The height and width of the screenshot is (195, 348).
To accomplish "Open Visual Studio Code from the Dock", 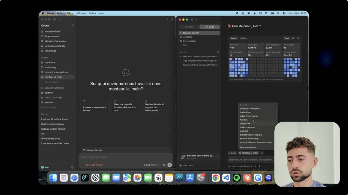I will (226, 178).
